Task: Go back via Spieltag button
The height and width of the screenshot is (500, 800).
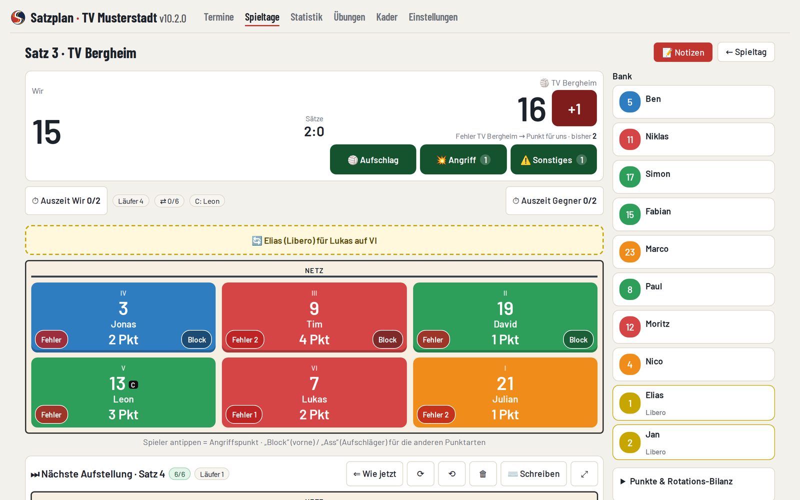Action: 746,52
